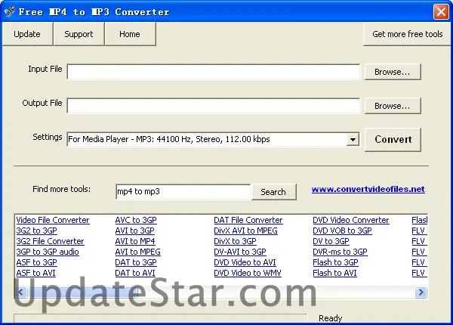Open Flash to 3GP link
The width and height of the screenshot is (453, 325).
[336, 262]
